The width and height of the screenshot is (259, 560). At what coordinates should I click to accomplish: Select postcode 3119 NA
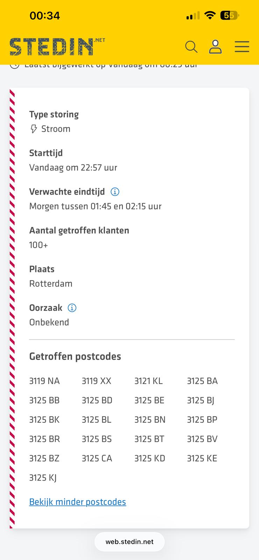tap(44, 381)
